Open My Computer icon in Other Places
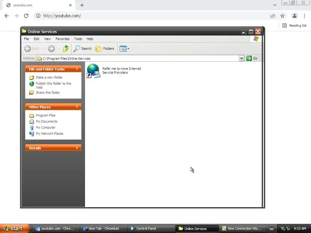 coord(32,128)
